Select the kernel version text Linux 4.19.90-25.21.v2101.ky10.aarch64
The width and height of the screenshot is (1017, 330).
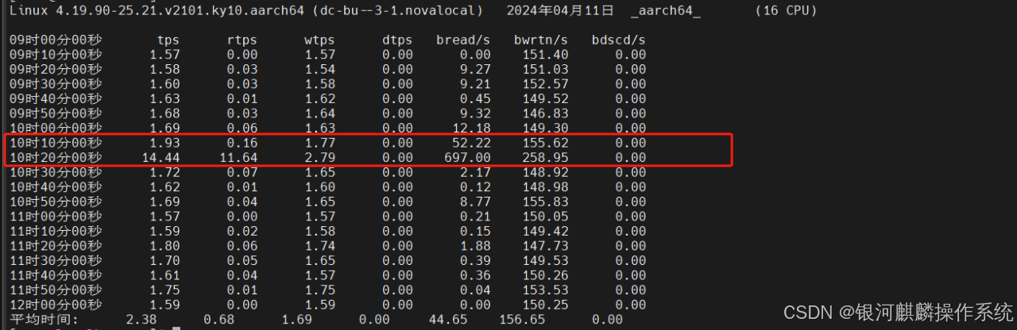157,10
